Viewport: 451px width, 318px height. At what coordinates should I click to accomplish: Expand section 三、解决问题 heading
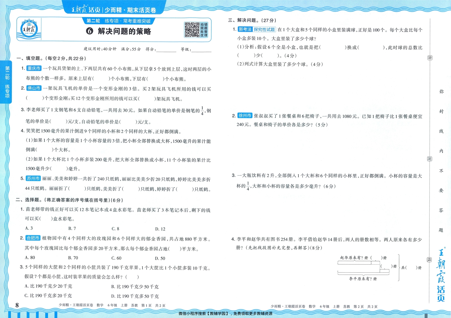coord(252,20)
